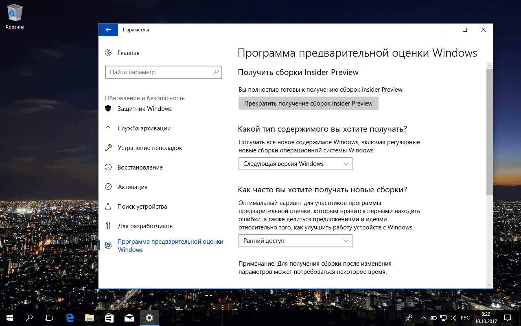Select Программа предварительной оценки Windows
The width and height of the screenshot is (521, 326).
tap(170, 245)
